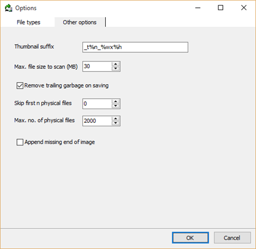This screenshot has height=249, width=256.
Task: Increase Max. file size to scan value
Action: coord(115,64)
